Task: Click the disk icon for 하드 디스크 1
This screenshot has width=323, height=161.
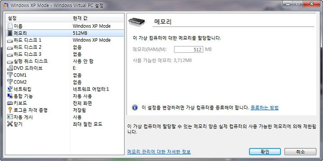Action: click(x=10, y=40)
